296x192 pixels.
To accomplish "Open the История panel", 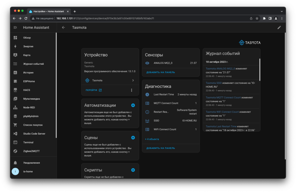I will click(x=33, y=72).
